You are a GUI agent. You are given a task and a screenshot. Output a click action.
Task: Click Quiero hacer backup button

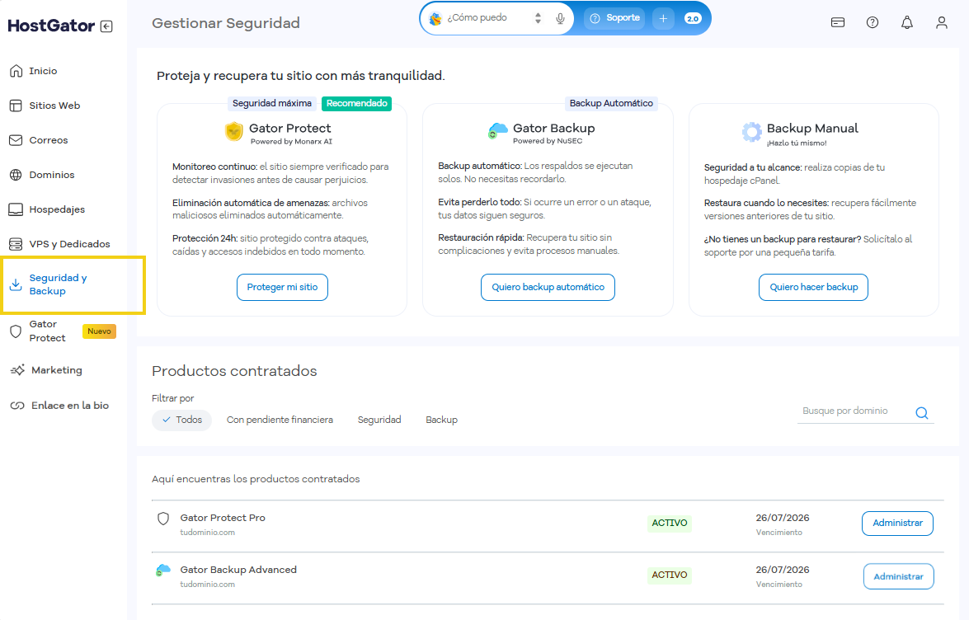click(x=813, y=287)
